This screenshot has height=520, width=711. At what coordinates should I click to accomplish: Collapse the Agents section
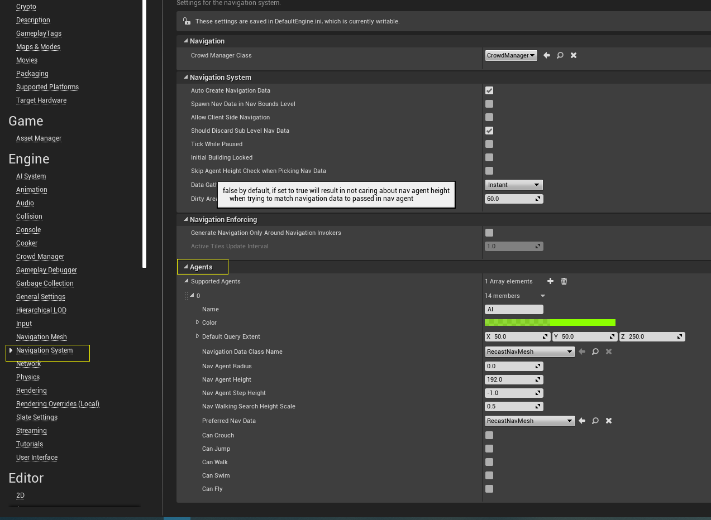(x=186, y=267)
